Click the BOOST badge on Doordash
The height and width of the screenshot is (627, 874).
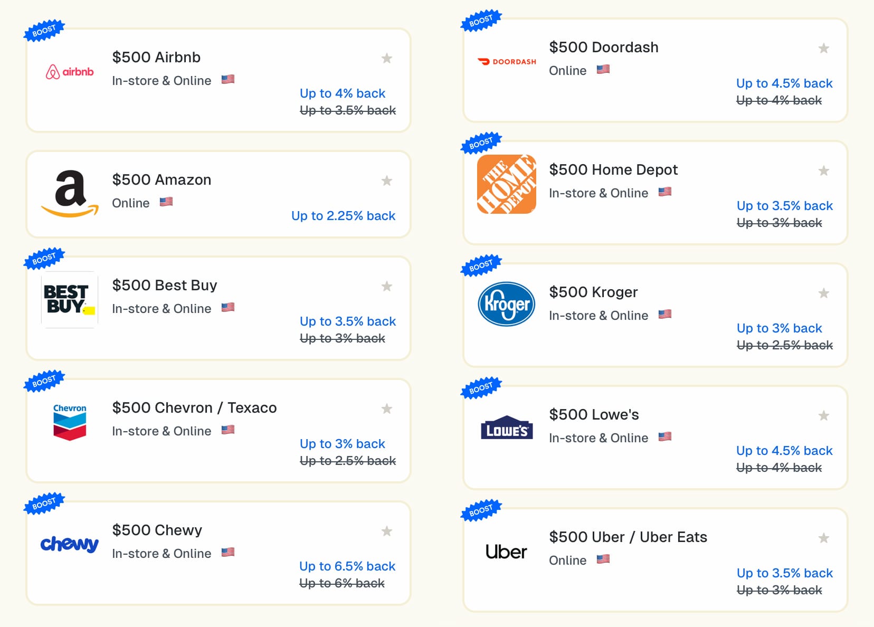click(x=481, y=19)
